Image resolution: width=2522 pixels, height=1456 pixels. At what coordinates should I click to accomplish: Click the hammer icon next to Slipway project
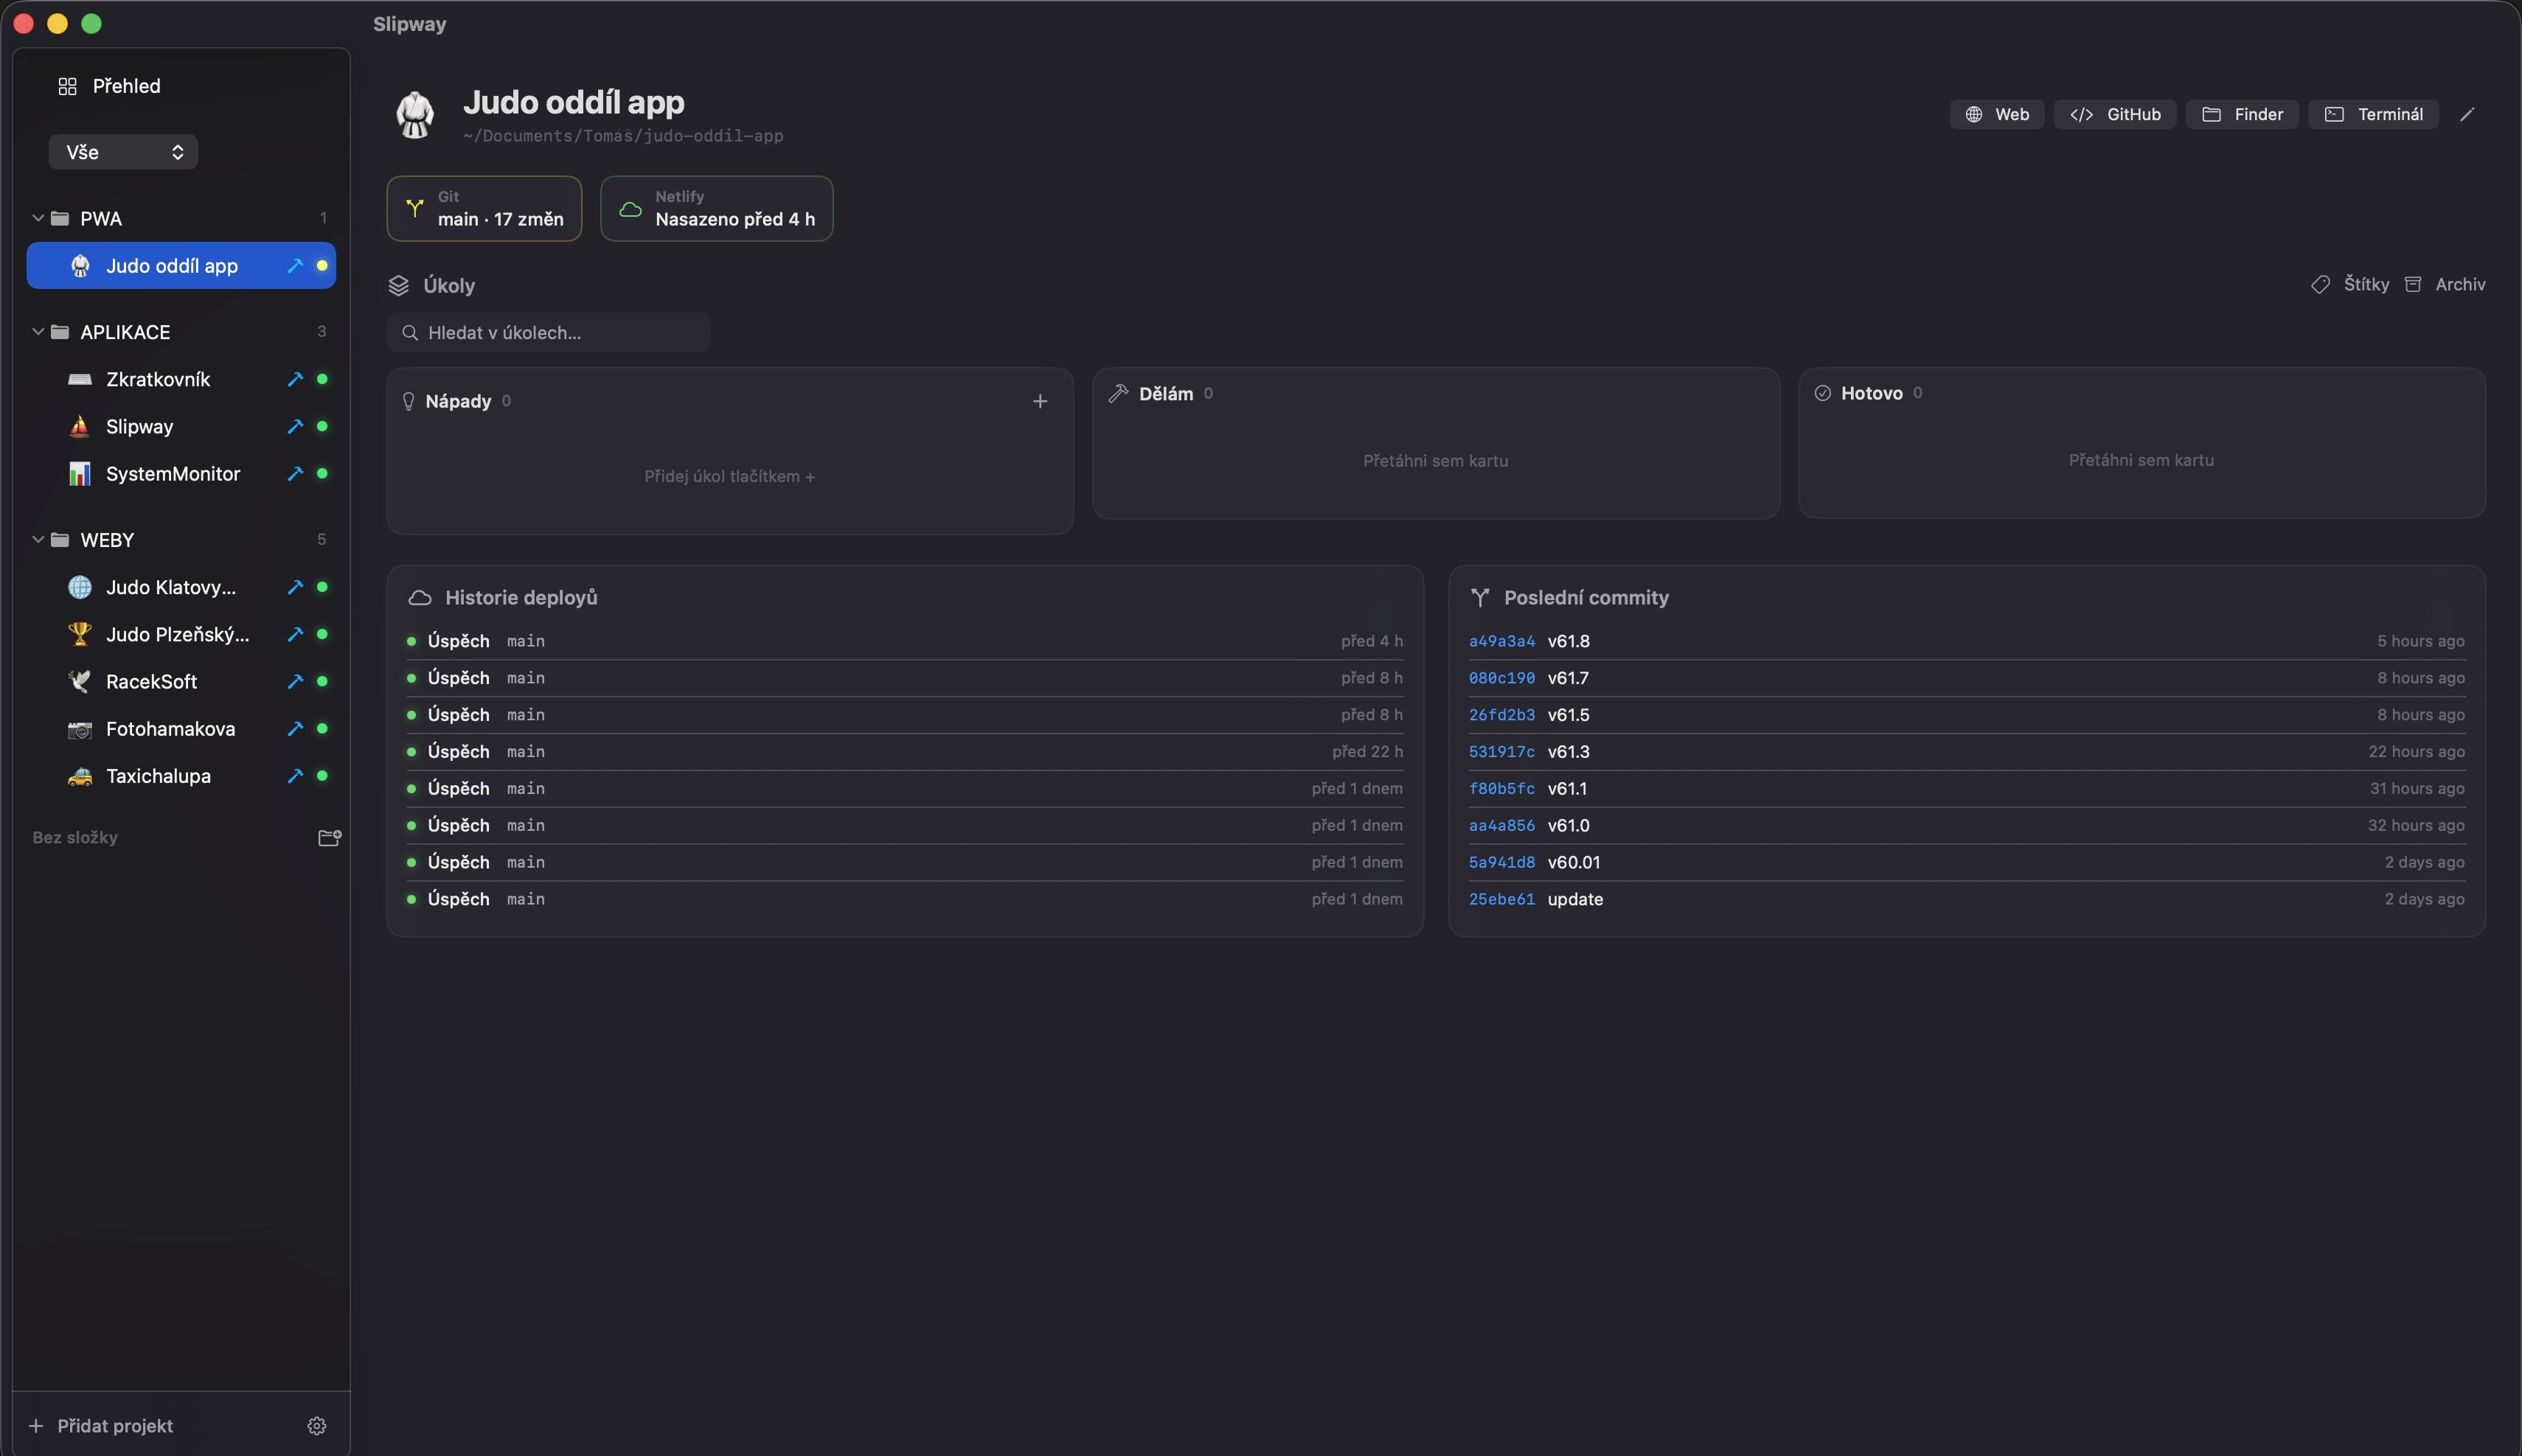pos(295,426)
